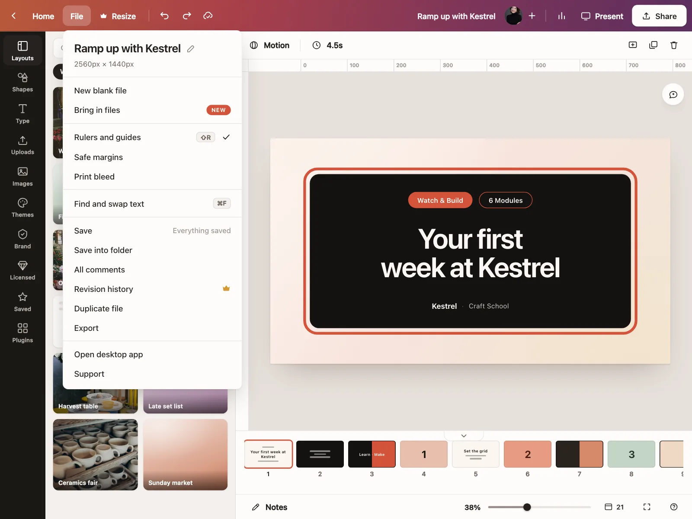Select the Watch & Build badge on slide

click(440, 200)
